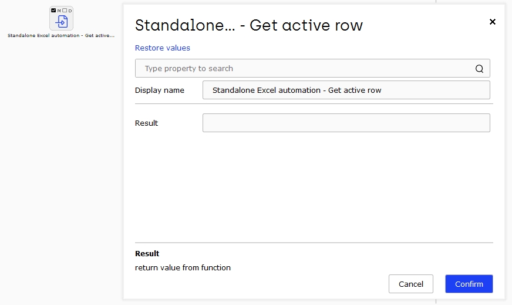
Task: Click the Cancel button
Action: tap(411, 284)
